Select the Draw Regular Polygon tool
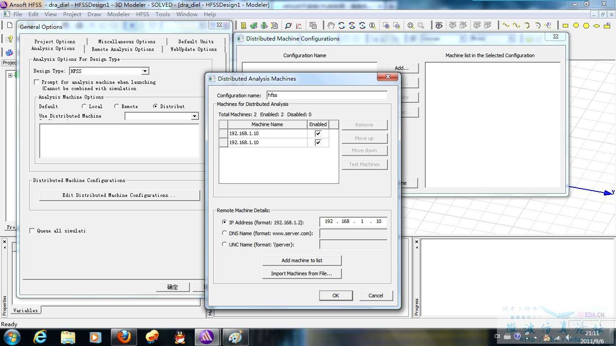Image resolution: width=616 pixels, height=346 pixels. pyautogui.click(x=586, y=26)
